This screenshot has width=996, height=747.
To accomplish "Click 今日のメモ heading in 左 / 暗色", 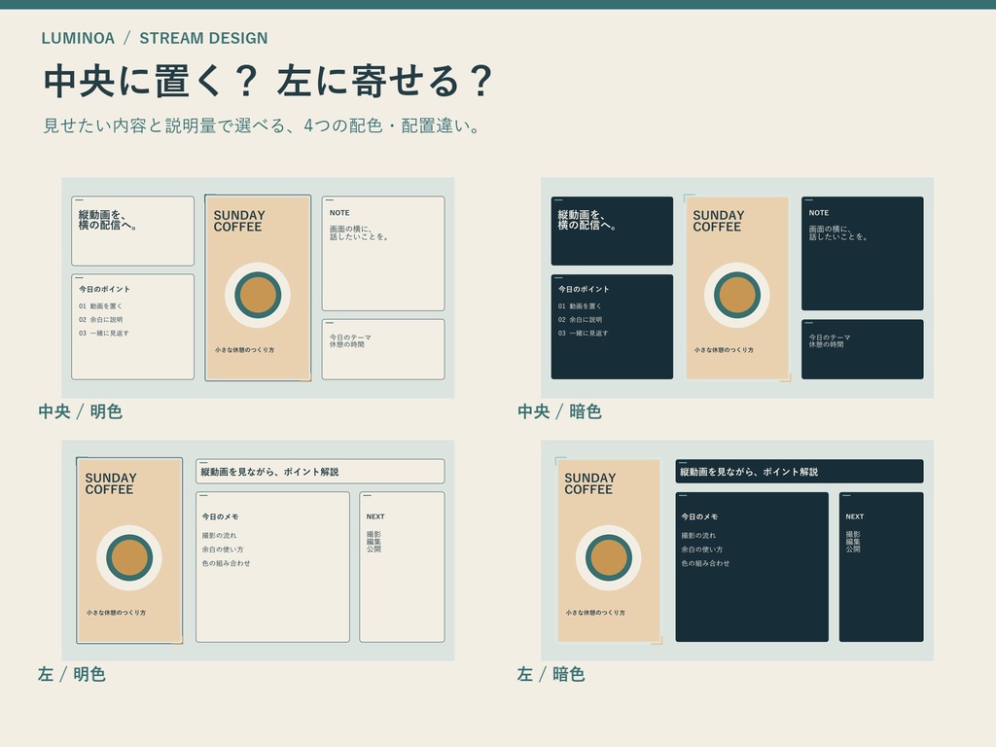I will pos(699,517).
